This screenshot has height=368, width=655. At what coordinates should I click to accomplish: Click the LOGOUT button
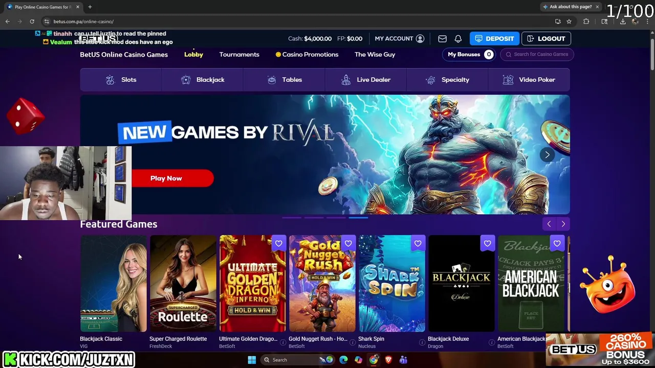(x=546, y=39)
